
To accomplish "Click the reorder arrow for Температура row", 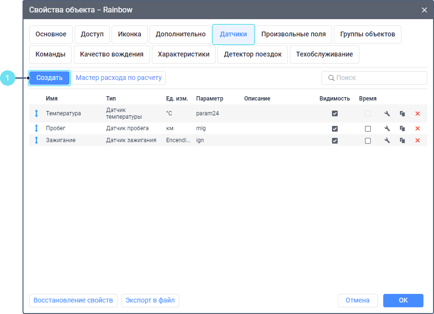I will point(36,113).
